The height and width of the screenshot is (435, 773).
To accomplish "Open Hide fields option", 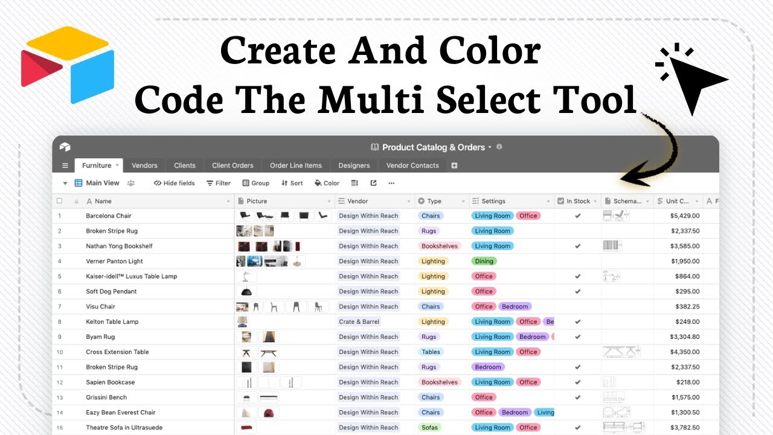I will (175, 183).
